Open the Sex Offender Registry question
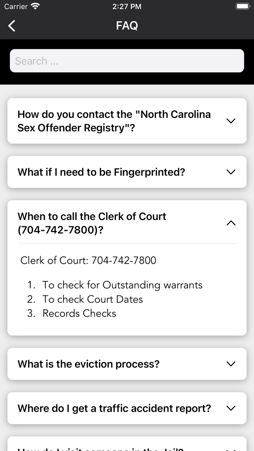The height and width of the screenshot is (451, 254). (231, 121)
